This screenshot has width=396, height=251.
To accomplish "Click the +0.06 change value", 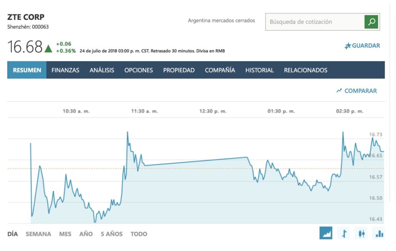I will (64, 44).
